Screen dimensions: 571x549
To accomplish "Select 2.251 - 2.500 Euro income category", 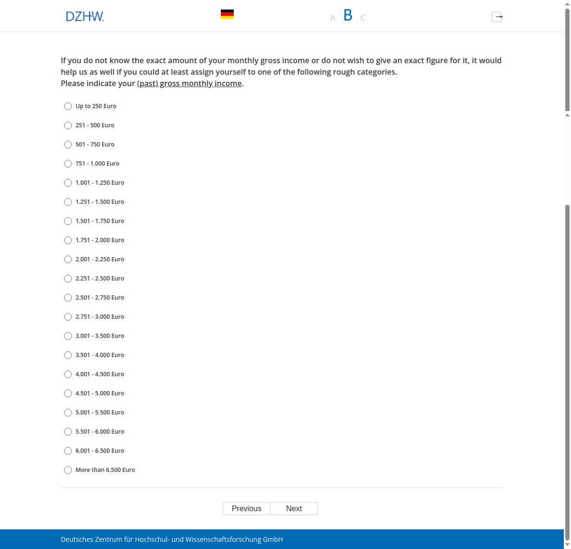I will tap(68, 279).
